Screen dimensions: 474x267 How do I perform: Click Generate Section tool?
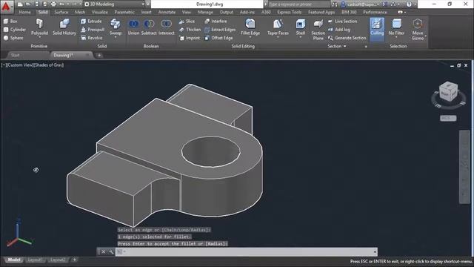pos(347,38)
